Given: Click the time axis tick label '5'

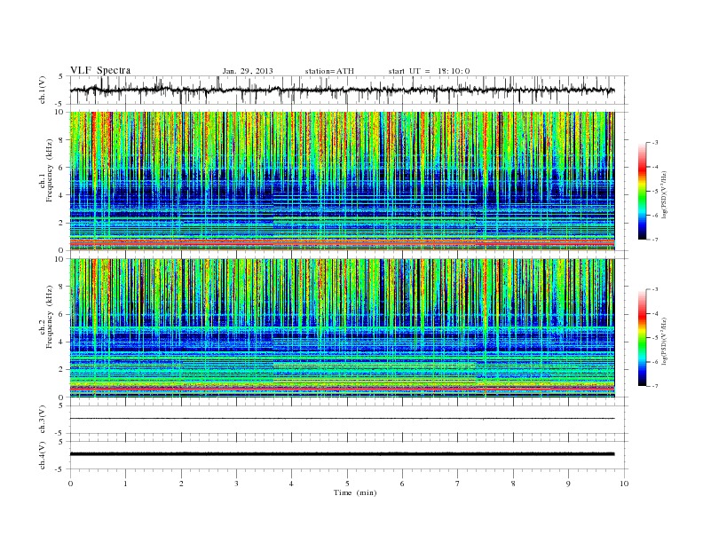Looking at the screenshot, I should coord(347,484).
